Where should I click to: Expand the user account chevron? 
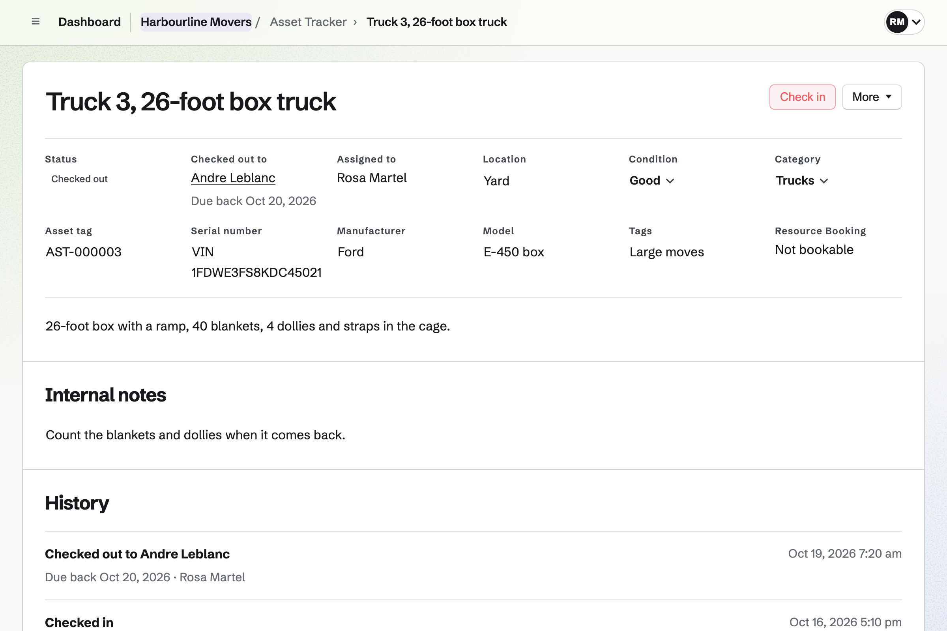coord(916,22)
